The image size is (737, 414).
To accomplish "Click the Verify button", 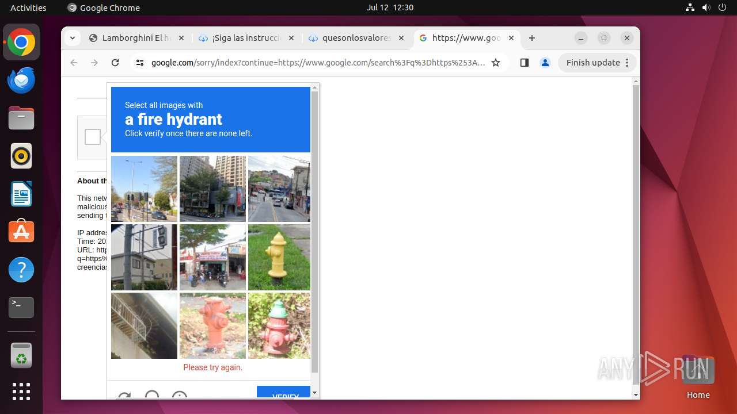I will coord(283,392).
